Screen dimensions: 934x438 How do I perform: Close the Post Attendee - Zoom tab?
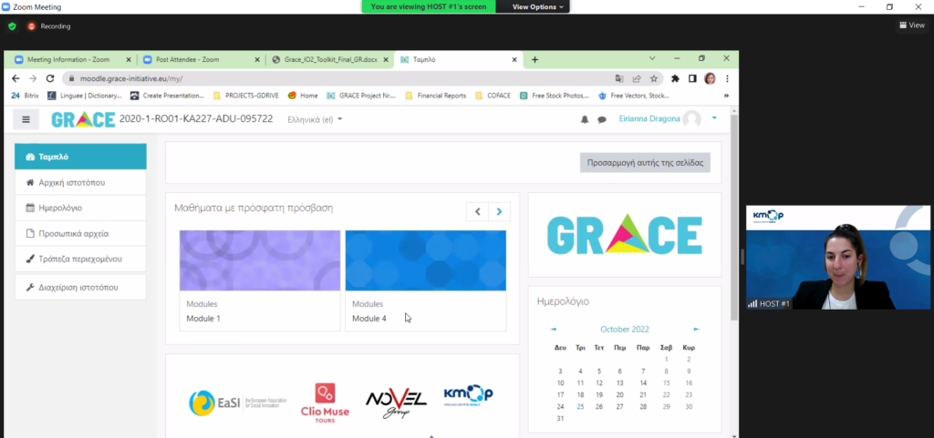(x=257, y=59)
